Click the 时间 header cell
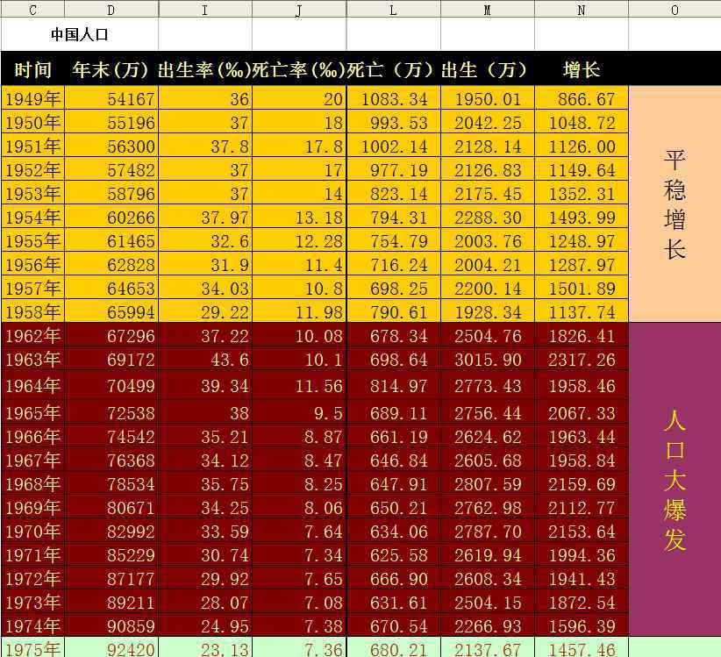 (x=33, y=70)
